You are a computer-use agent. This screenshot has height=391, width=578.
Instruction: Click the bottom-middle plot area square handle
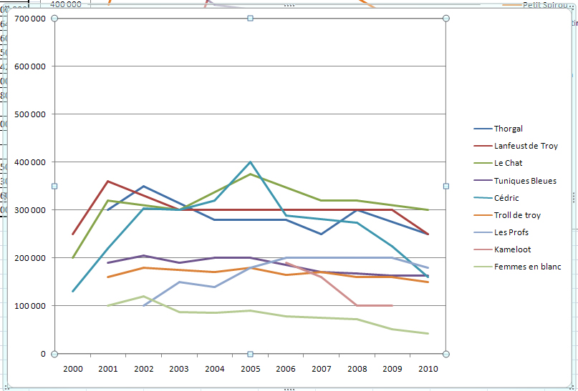coord(250,354)
